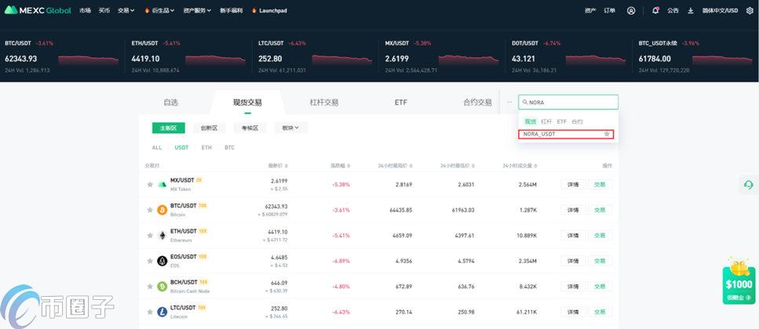This screenshot has width=759, height=329.
Task: Sort table by 涨跌幅 column
Action: pos(340,166)
